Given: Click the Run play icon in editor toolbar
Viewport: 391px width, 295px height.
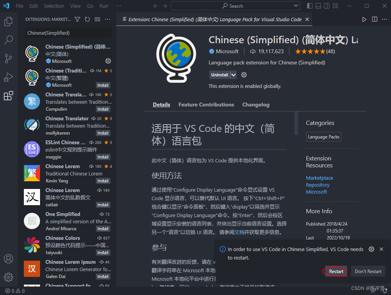Looking at the screenshot, I should tap(364, 20).
